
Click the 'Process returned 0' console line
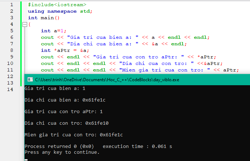[98, 146]
